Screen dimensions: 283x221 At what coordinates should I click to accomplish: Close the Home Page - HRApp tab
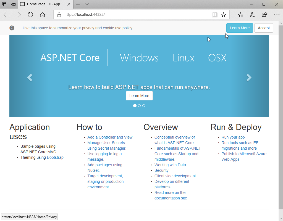[69, 4]
